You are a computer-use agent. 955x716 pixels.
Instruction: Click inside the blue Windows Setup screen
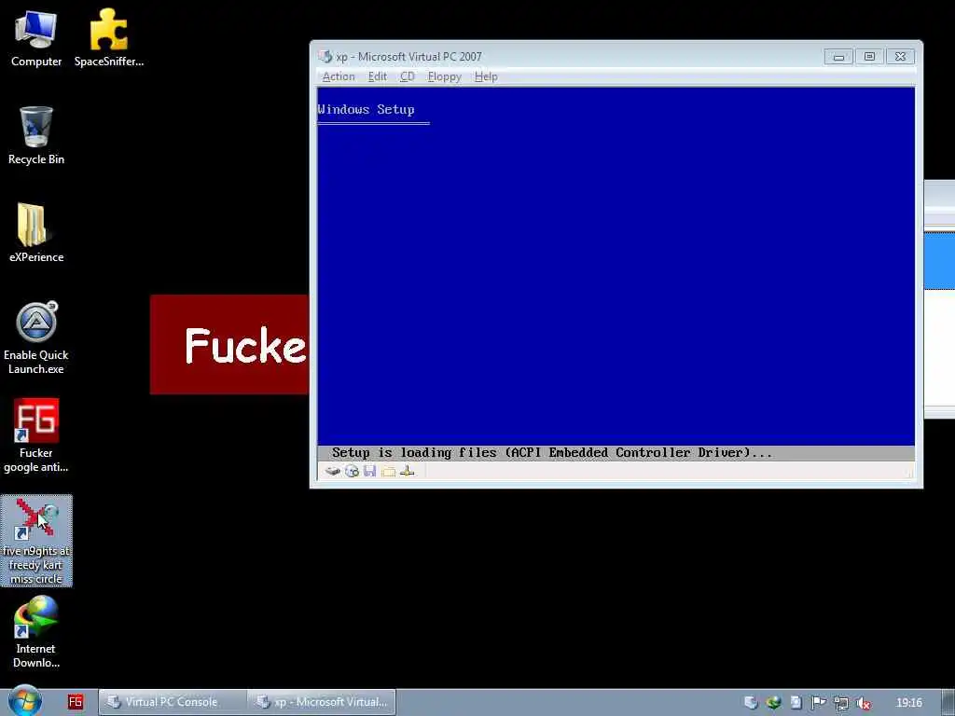[616, 266]
